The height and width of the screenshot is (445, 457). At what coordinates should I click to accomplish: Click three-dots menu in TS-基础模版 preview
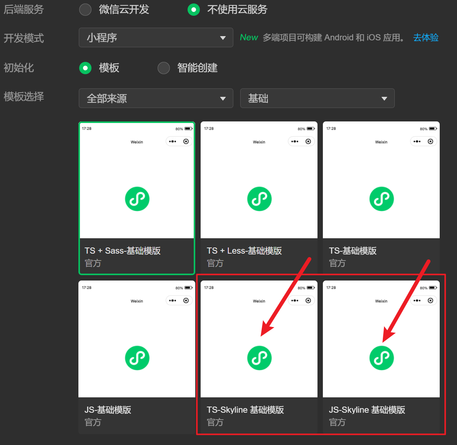pos(417,142)
